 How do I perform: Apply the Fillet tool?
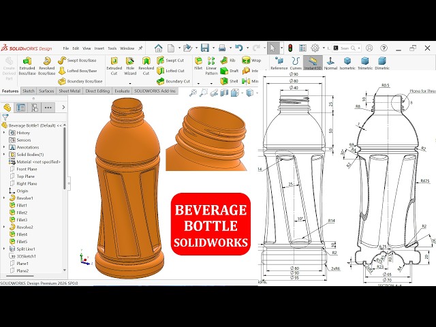198,63
